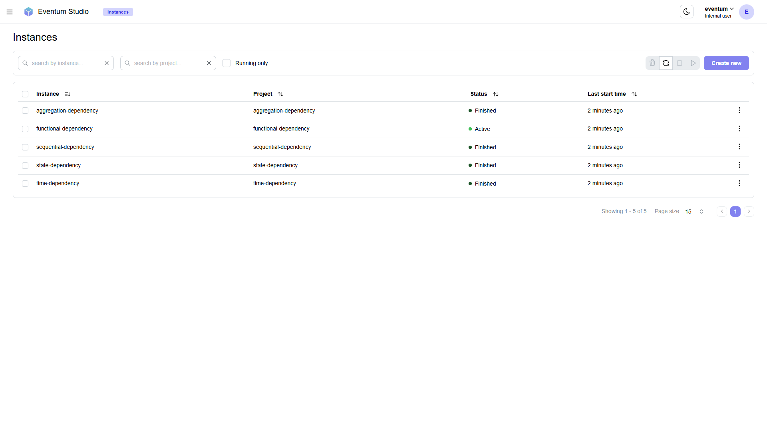Toggle dark mode with the moon icon
Screen dimensions: 767x431
pyautogui.click(x=686, y=12)
